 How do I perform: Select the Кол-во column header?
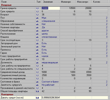pos(100,2)
